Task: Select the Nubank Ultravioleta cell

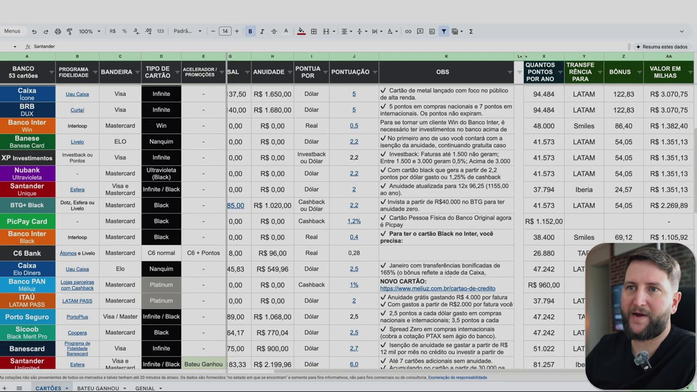Action: pyautogui.click(x=27, y=174)
